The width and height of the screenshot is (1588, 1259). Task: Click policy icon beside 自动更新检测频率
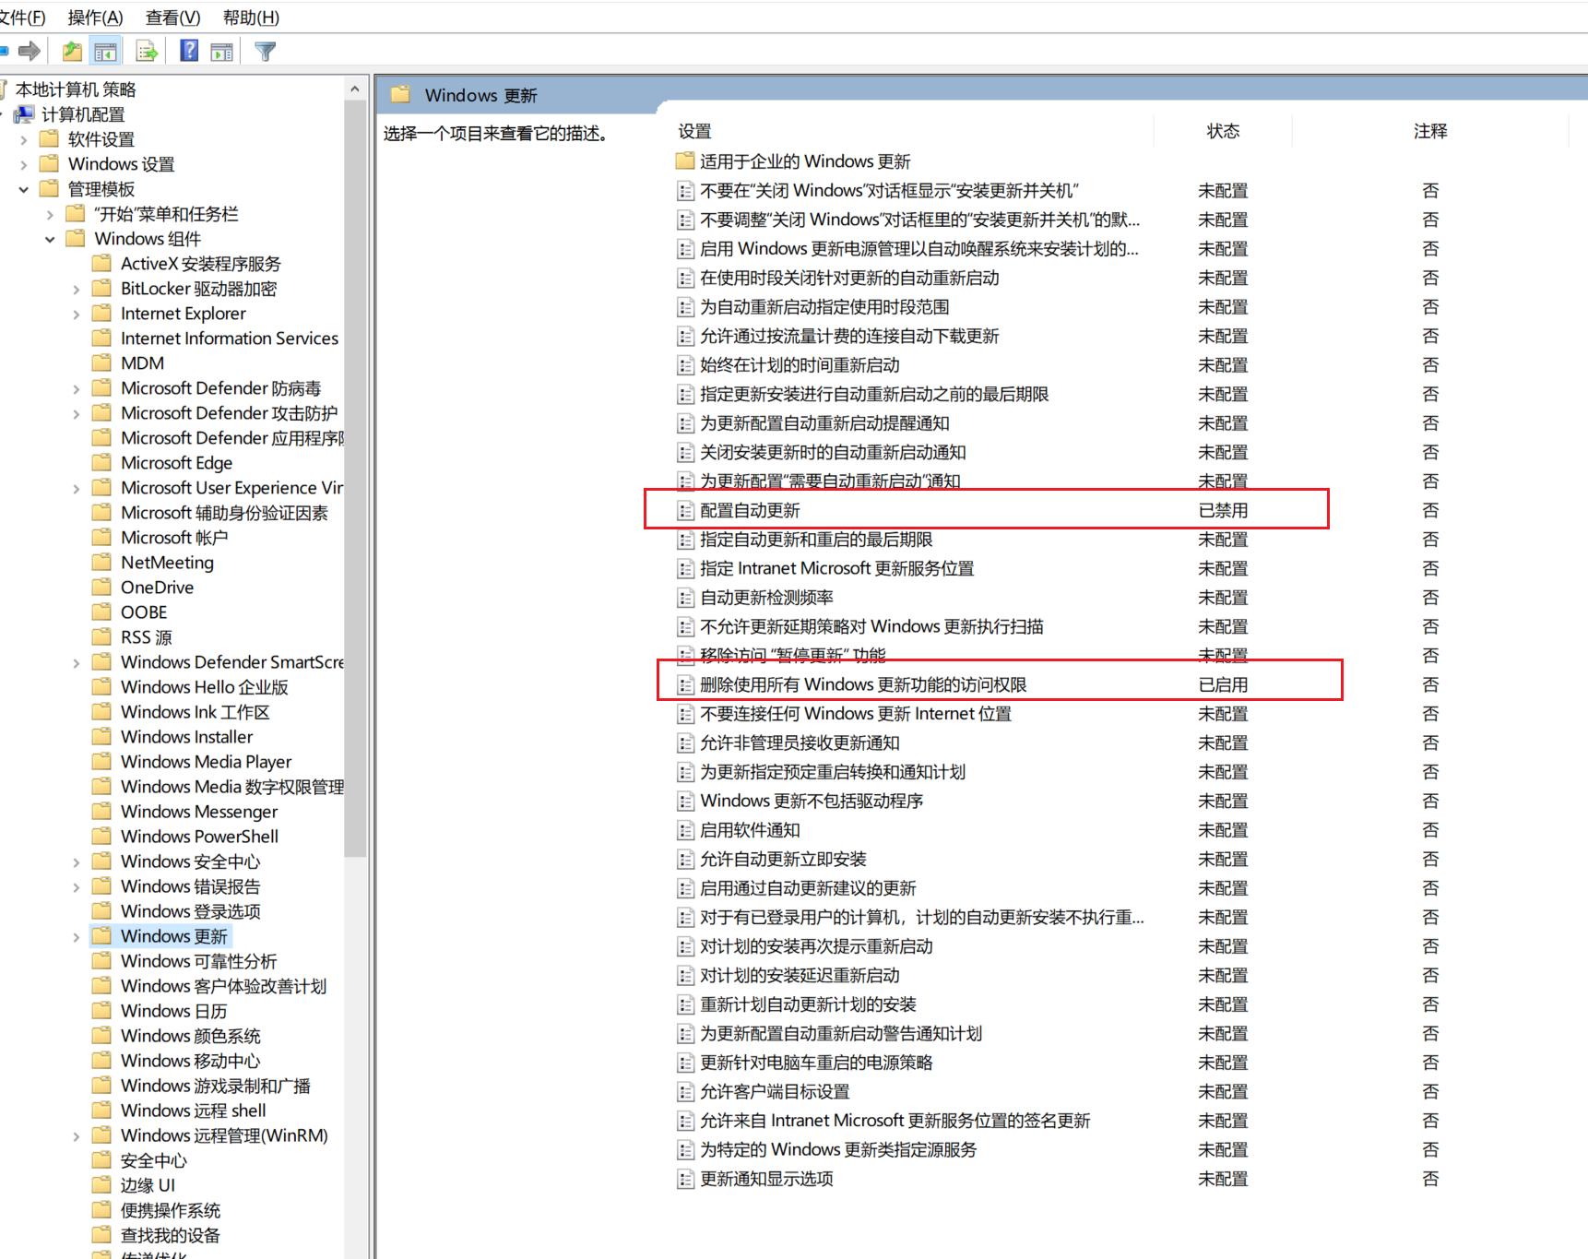[x=685, y=598]
